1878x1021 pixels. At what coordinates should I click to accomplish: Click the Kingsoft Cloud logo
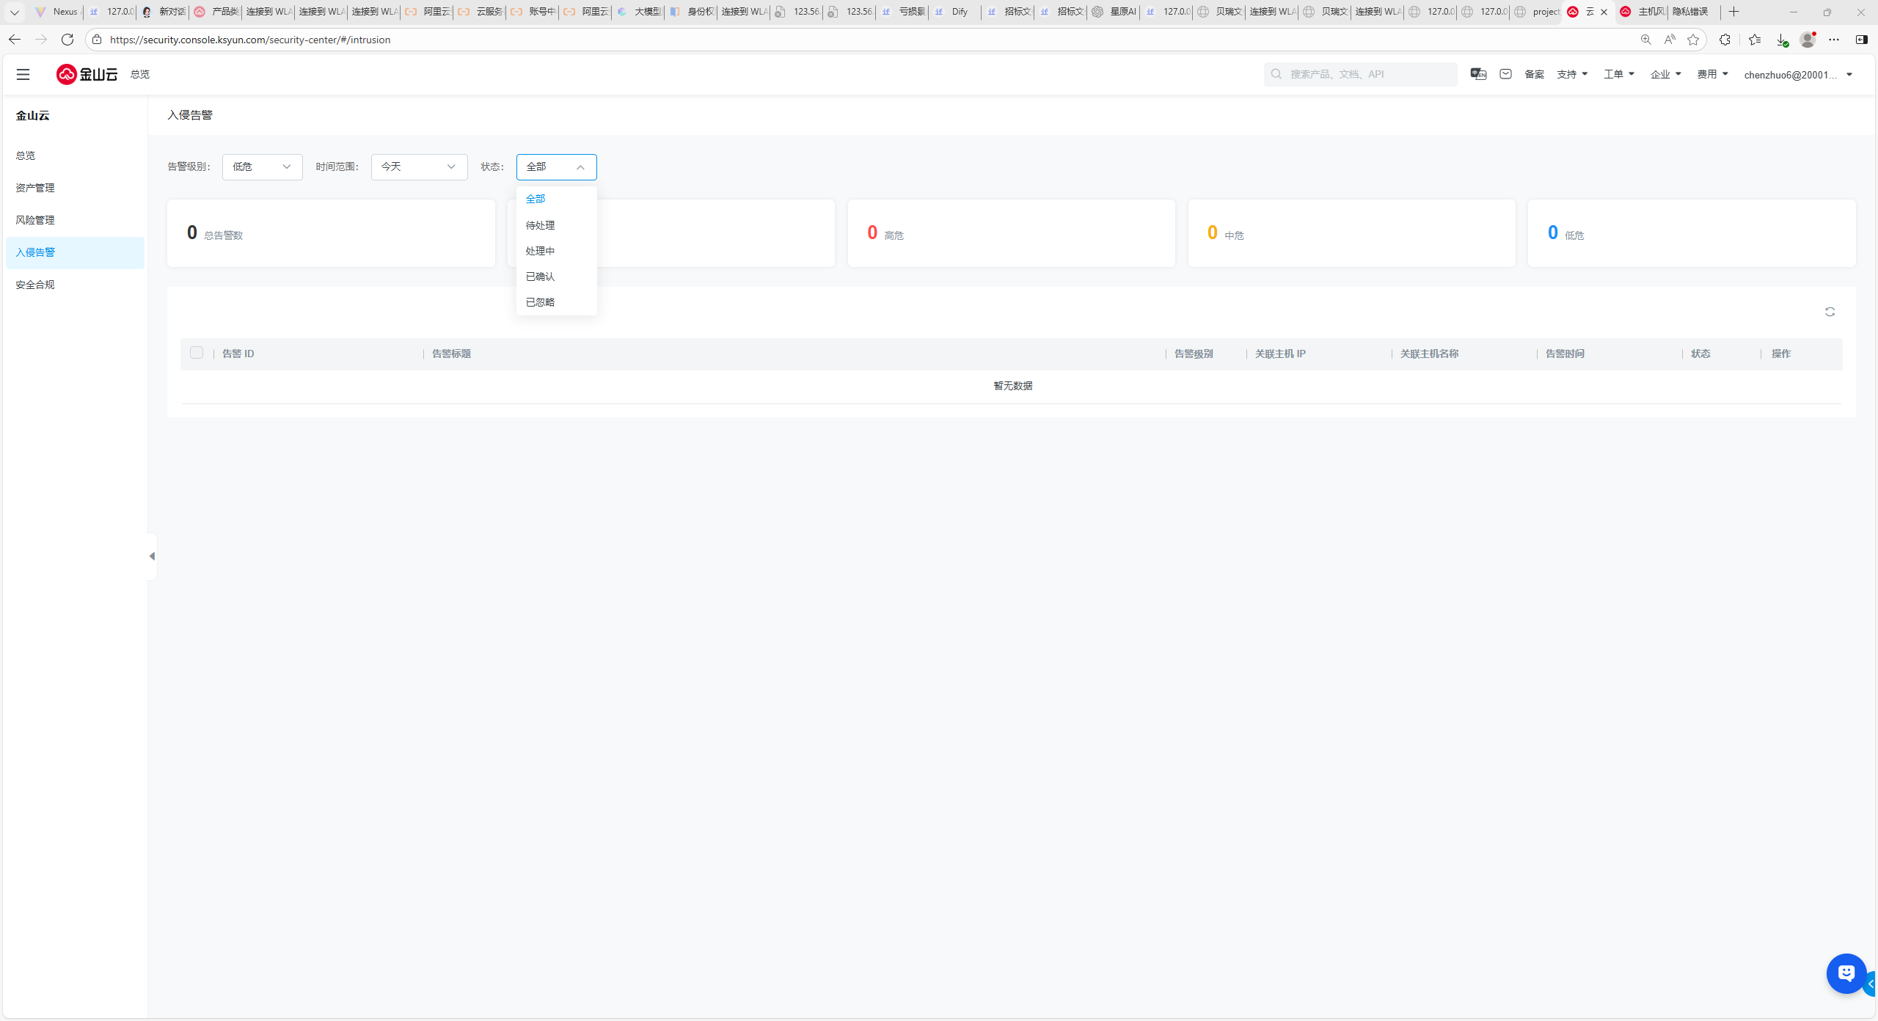(87, 74)
